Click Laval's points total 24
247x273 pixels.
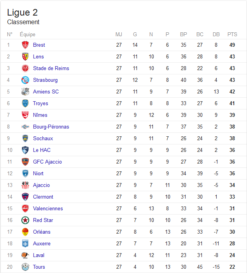232,255
